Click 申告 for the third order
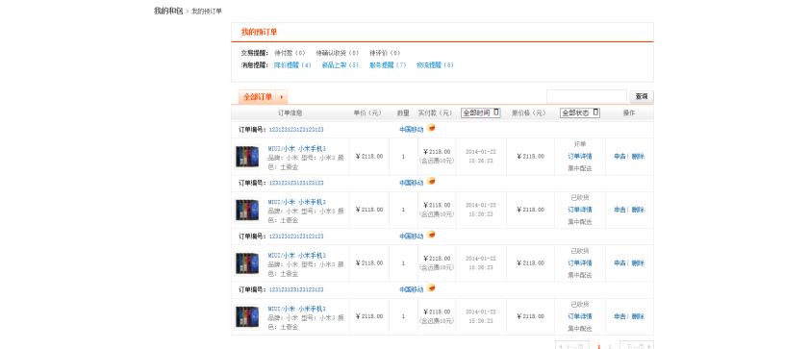The image size is (808, 349). click(619, 263)
